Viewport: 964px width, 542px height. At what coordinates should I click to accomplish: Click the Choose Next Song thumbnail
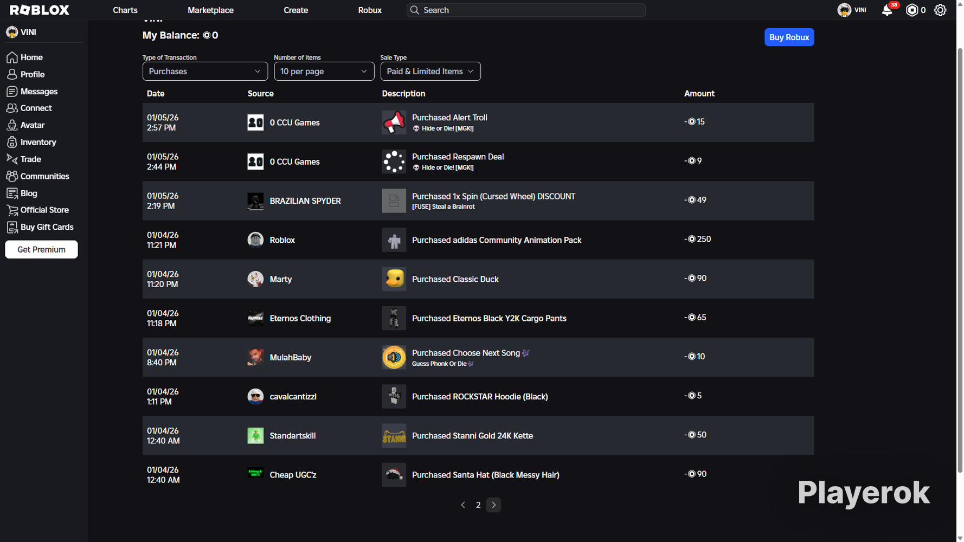pyautogui.click(x=394, y=357)
